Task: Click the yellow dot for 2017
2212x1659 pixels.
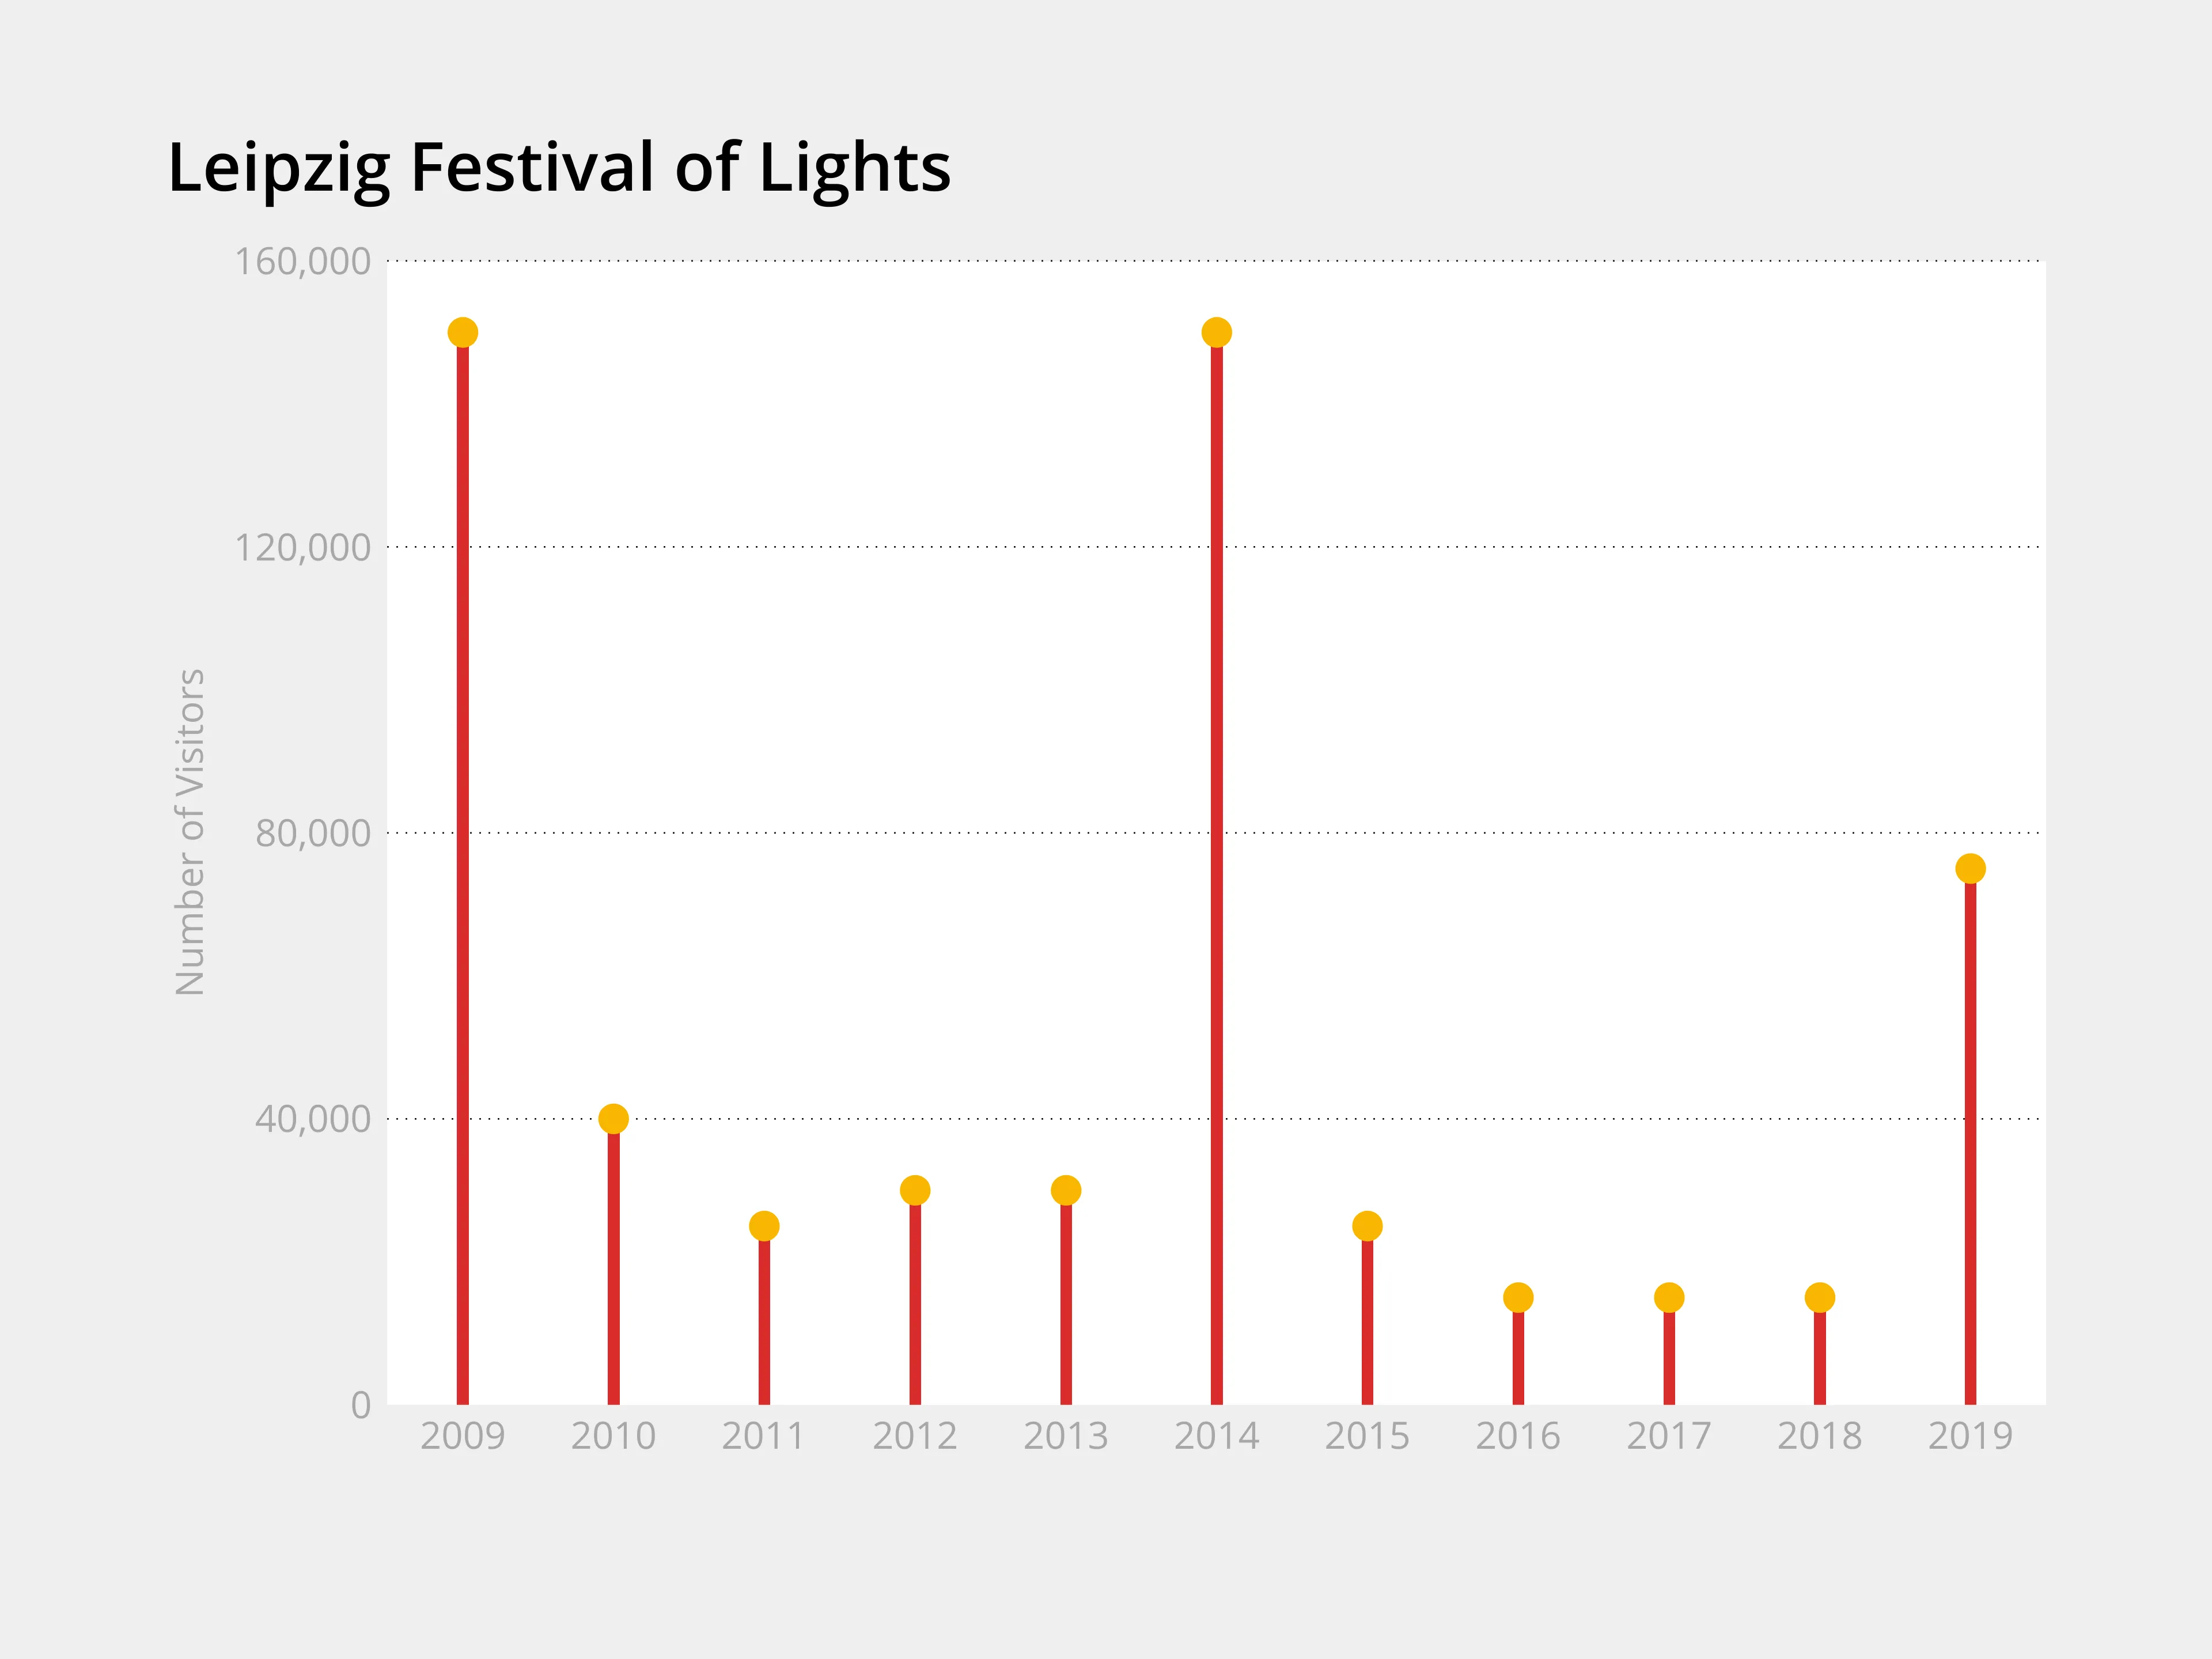Action: point(1669,1297)
